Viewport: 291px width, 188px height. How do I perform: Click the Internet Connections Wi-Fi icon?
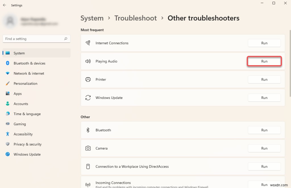[x=88, y=43]
